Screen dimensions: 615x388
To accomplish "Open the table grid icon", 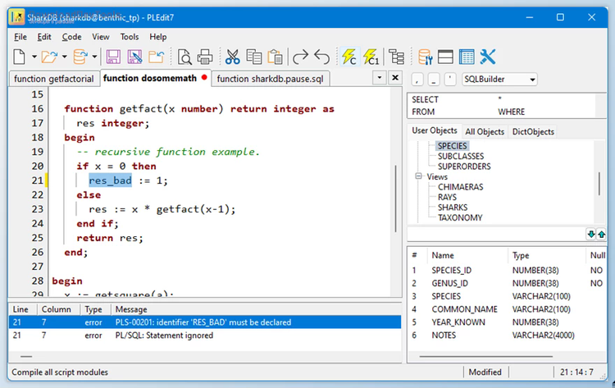I will tap(467, 57).
